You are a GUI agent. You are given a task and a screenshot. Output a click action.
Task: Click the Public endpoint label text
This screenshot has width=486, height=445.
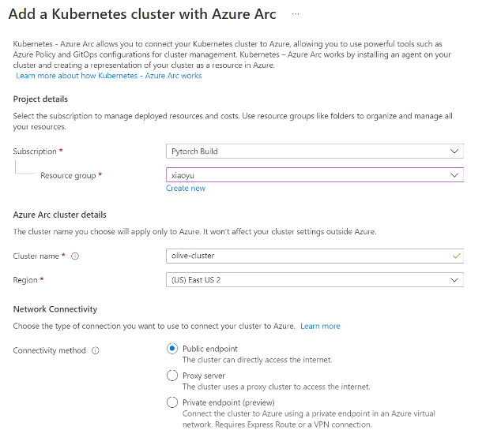(x=210, y=349)
